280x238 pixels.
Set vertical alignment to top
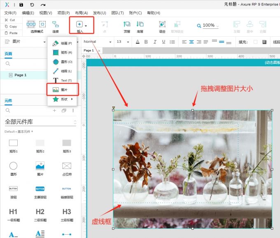[x=214, y=41]
